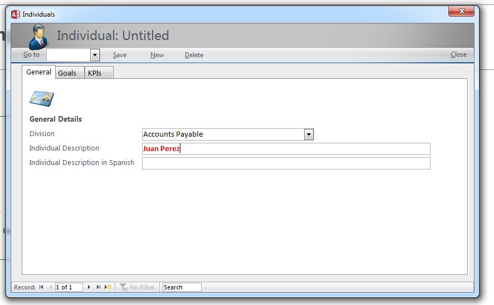This screenshot has width=494, height=305.
Task: Click the ID card icon above General Details
Action: [x=42, y=99]
